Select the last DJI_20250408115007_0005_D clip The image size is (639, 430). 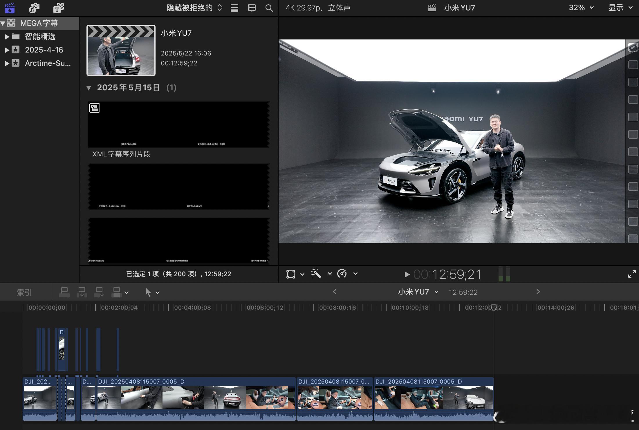tap(434, 399)
